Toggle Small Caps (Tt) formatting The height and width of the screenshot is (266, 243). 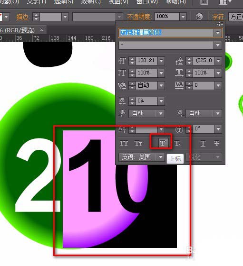pos(138,143)
